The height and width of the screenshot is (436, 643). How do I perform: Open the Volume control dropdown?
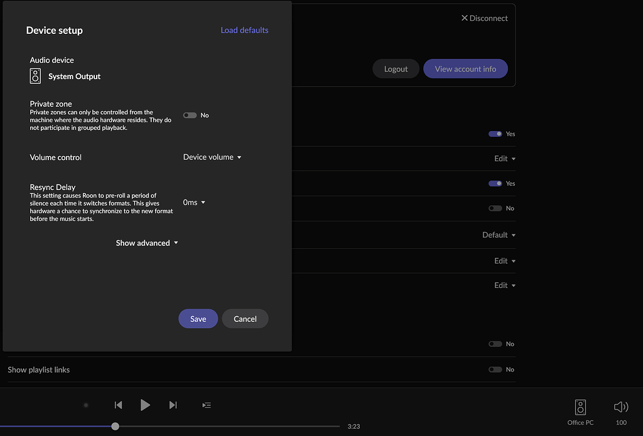(x=212, y=157)
